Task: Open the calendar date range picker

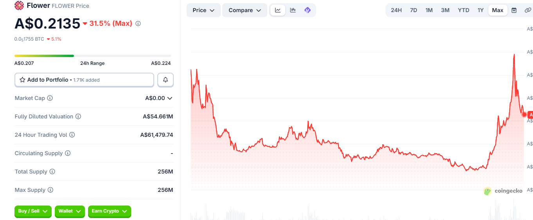Action: [x=514, y=10]
